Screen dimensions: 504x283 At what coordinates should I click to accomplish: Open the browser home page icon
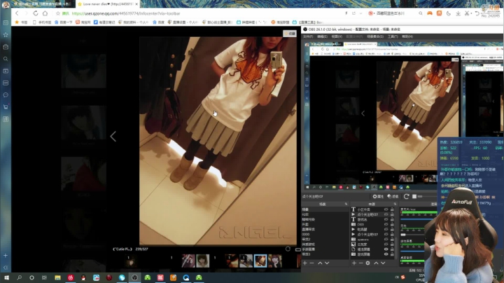pos(45,13)
